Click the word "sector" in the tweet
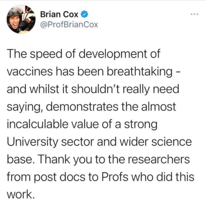206x213 pixels. [x=78, y=142]
